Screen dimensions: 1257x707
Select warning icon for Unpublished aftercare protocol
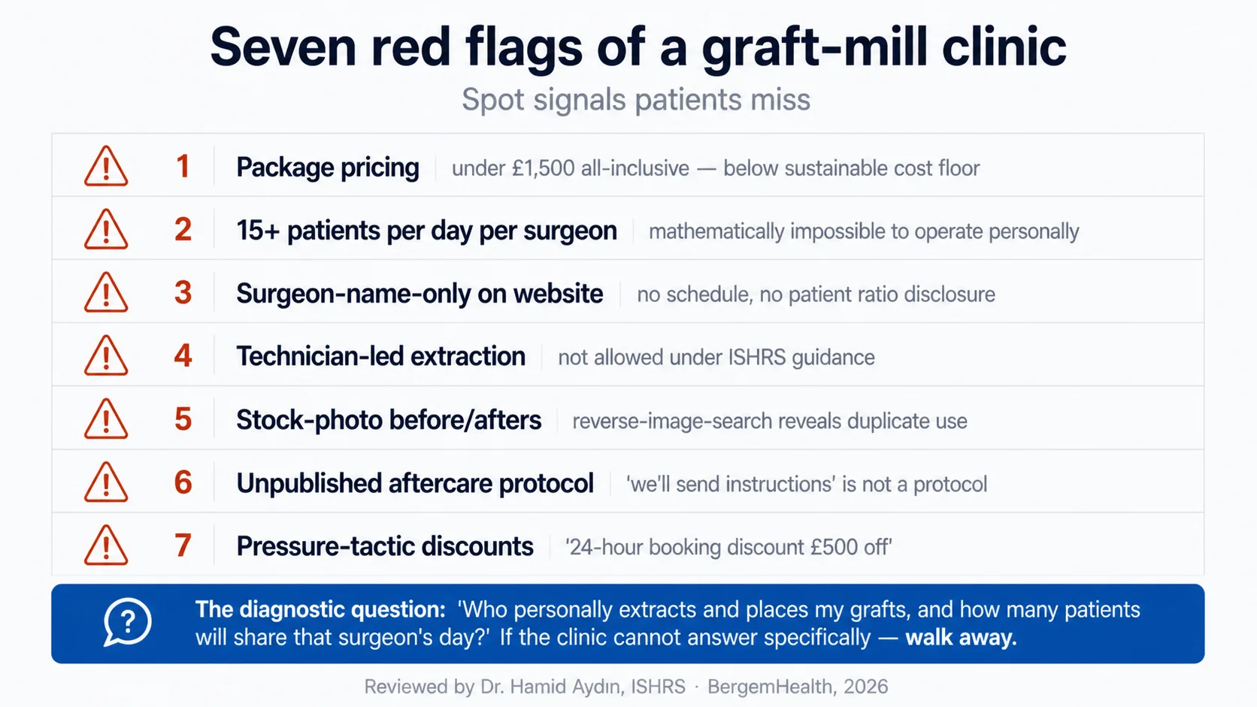[x=106, y=482]
